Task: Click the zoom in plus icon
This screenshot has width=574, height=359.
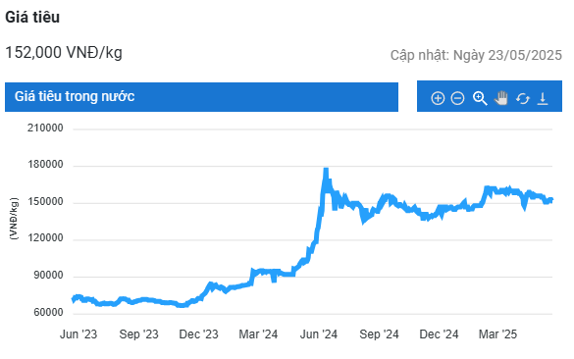Action: (438, 98)
